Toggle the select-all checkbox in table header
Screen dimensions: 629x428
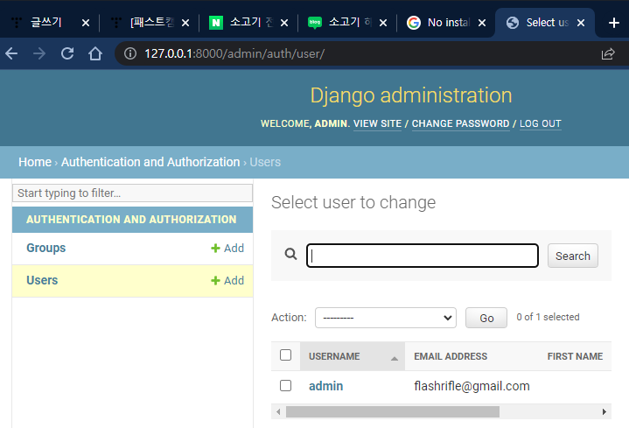285,355
